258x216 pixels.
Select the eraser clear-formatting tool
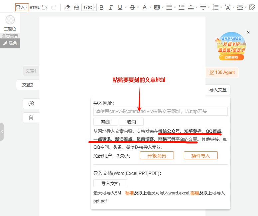click(x=67, y=7)
